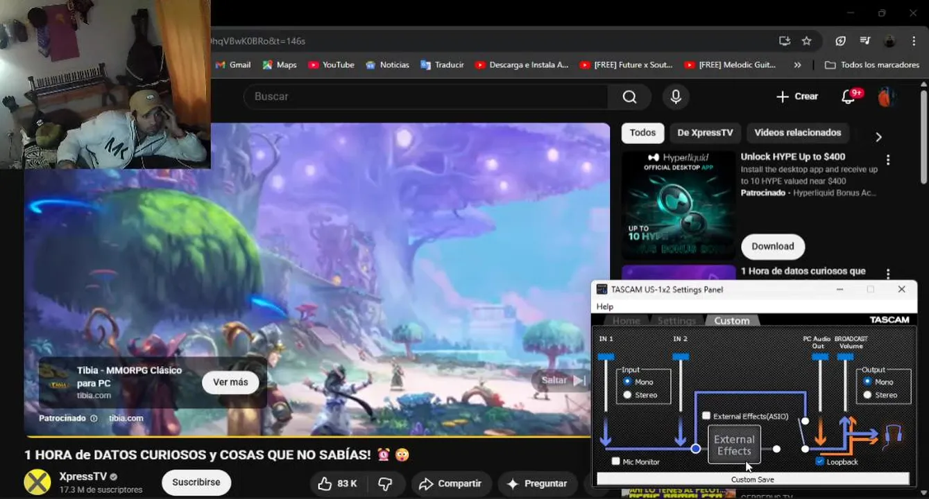Open the Descarga e Instala bookmark
Screen dimensions: 929x499
[522, 64]
